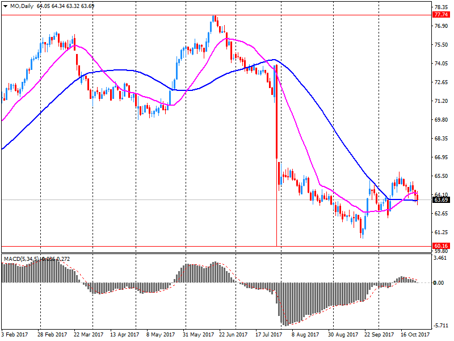Click the 68.35 price scale label
The width and height of the screenshot is (454, 341).
pyautogui.click(x=442, y=139)
